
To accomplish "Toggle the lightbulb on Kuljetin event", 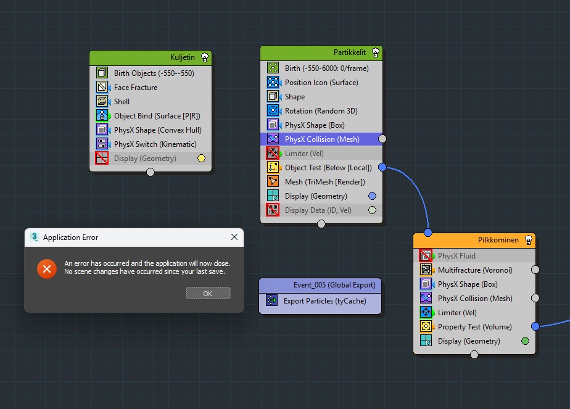I will 204,57.
